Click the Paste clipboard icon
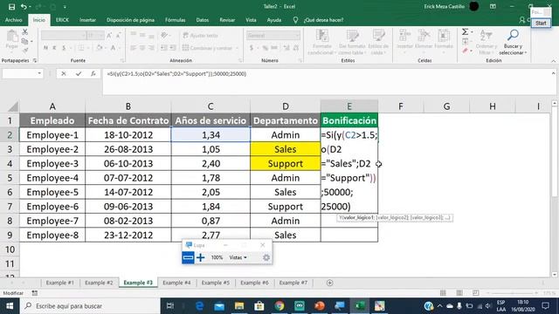The width and height of the screenshot is (559, 314). [11, 37]
